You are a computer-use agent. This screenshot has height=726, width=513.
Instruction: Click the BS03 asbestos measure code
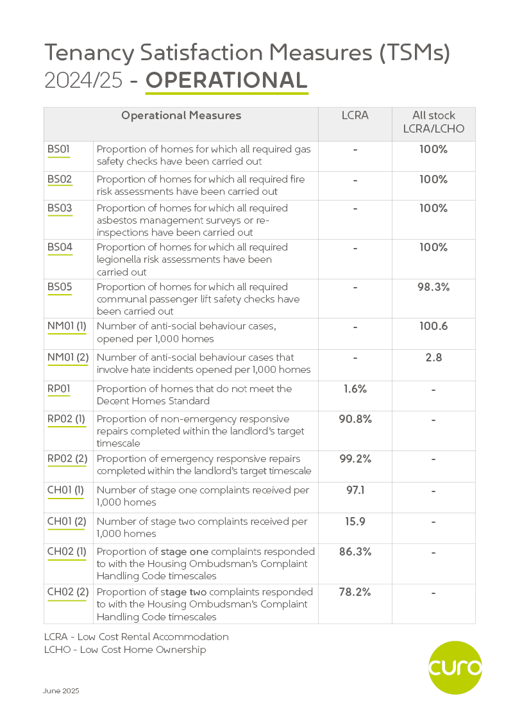pyautogui.click(x=60, y=208)
